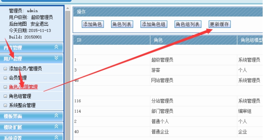Expand the 内容管理 section chevron
The image size is (263, 140).
click(57, 47)
